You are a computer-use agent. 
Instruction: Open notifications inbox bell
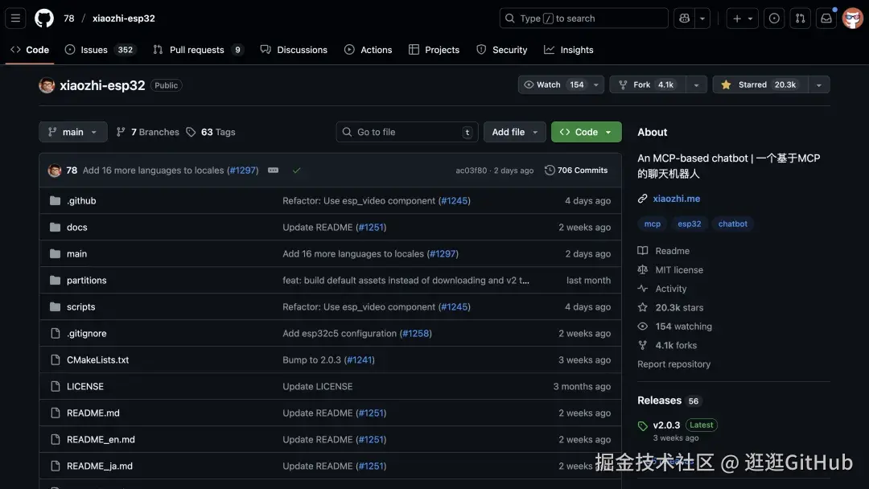[x=826, y=18]
